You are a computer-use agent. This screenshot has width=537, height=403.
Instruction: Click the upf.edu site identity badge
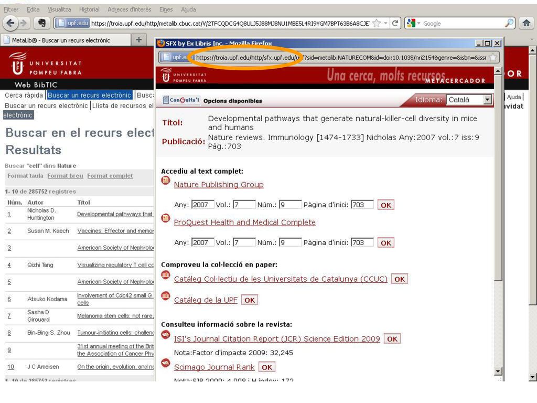click(72, 23)
